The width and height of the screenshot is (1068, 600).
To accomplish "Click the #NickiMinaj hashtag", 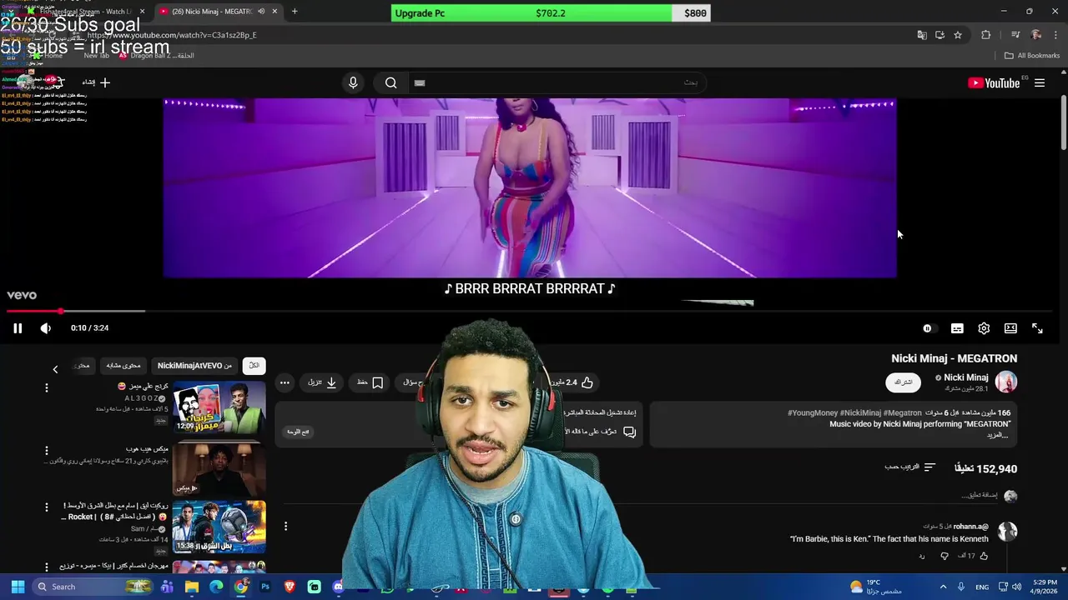I will pos(860,412).
